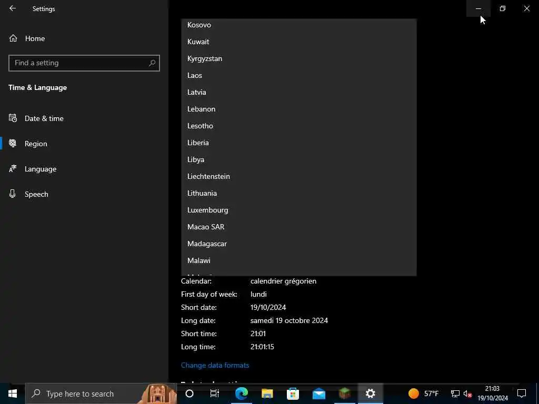
Task: Open the Home settings page
Action: click(x=84, y=38)
